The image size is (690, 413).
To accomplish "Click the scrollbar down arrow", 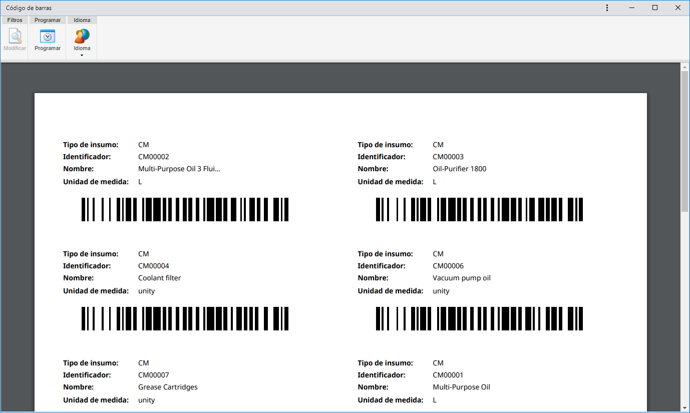I will point(684,407).
